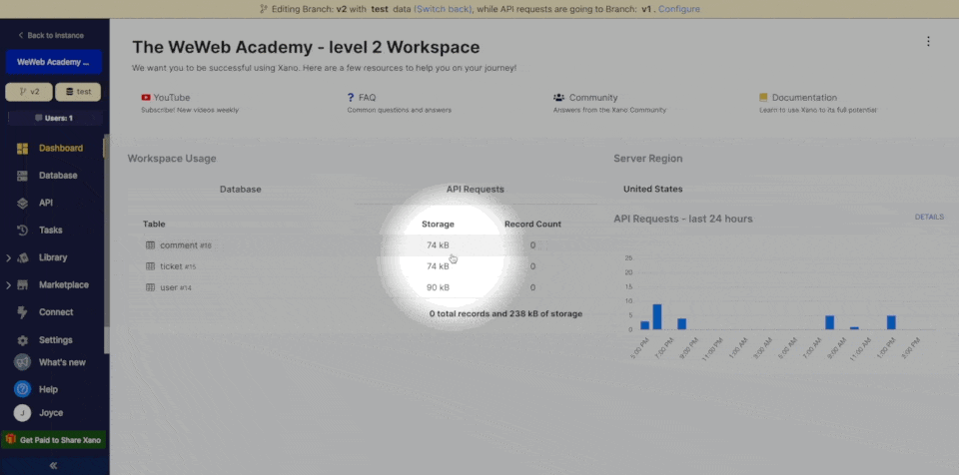Screen dimensions: 959x475
Task: Switch to the API Requests tab
Action: click(475, 189)
